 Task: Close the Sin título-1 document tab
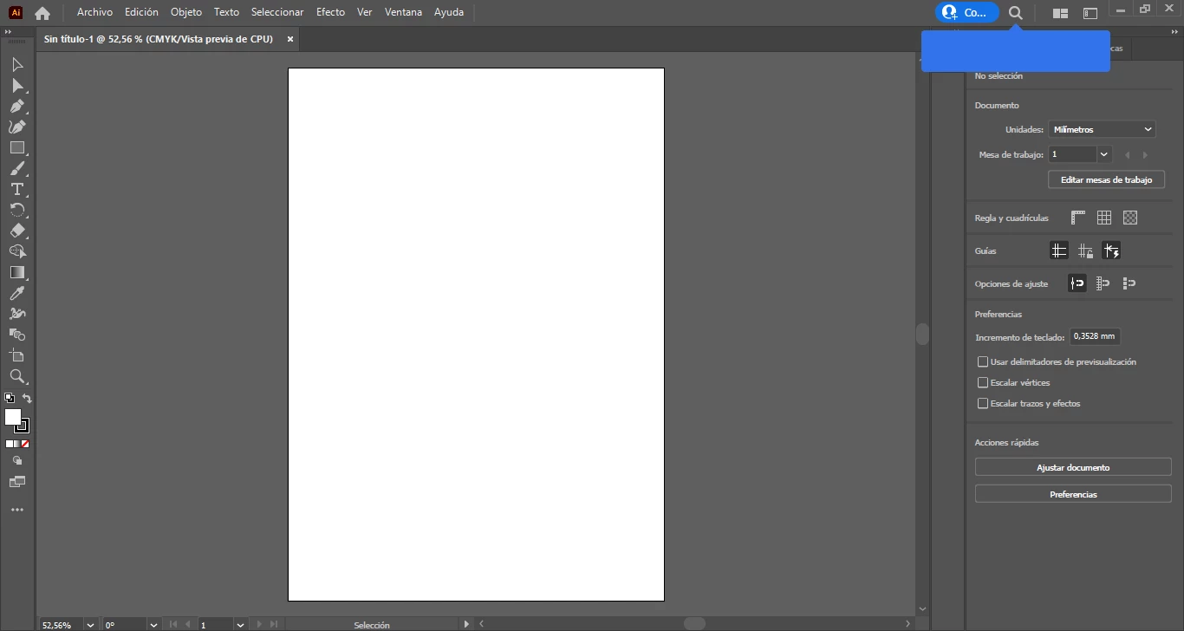(290, 39)
